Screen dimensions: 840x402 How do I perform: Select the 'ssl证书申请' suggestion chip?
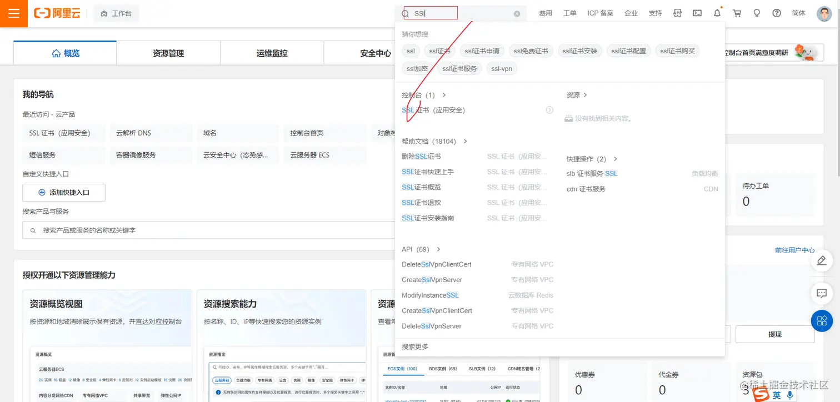coord(482,51)
